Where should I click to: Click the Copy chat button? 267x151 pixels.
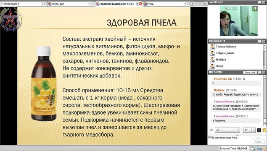tap(250, 73)
